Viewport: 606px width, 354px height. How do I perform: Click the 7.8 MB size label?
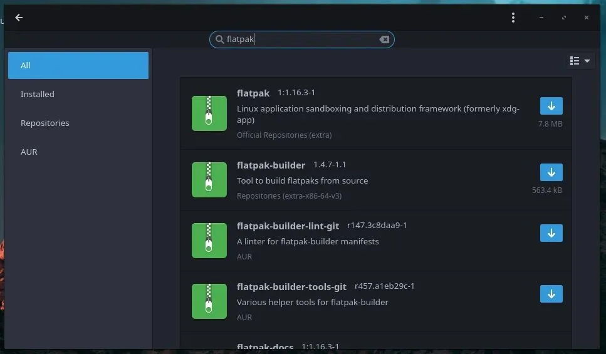(x=550, y=124)
